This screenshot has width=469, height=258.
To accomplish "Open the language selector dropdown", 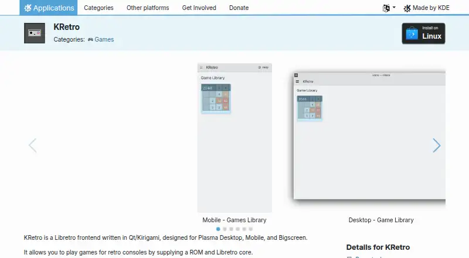I will (x=389, y=8).
